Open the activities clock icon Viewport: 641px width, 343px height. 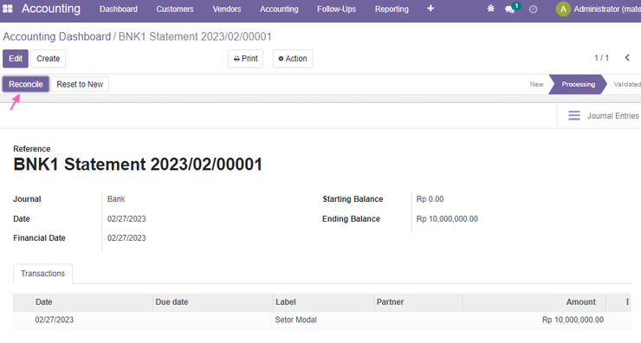[x=533, y=9]
